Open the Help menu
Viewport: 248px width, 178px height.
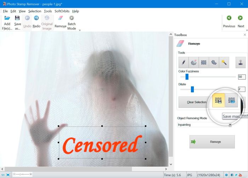75,11
